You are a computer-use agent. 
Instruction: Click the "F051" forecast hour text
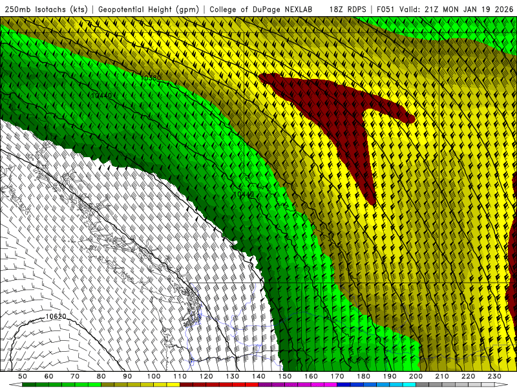pos(386,10)
